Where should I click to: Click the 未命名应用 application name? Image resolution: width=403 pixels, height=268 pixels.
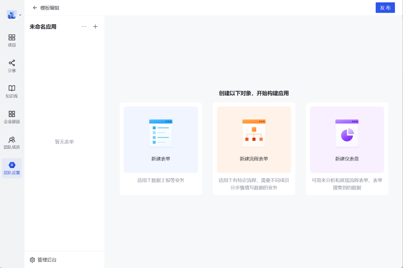[43, 27]
